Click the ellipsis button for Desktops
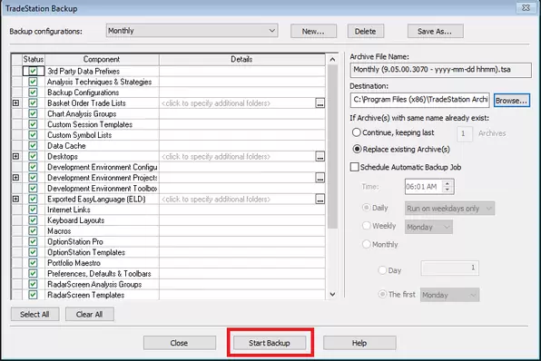This screenshot has height=361, width=541. pos(320,157)
